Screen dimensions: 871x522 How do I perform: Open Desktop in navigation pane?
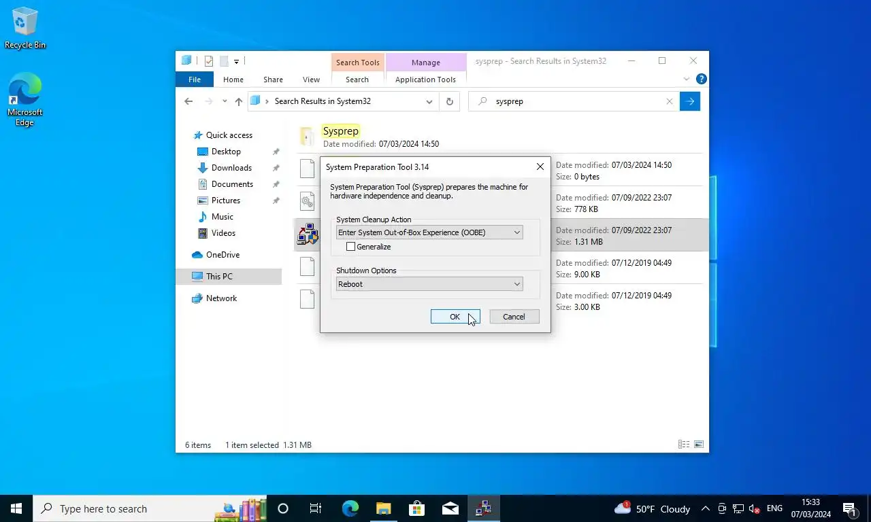[226, 152]
